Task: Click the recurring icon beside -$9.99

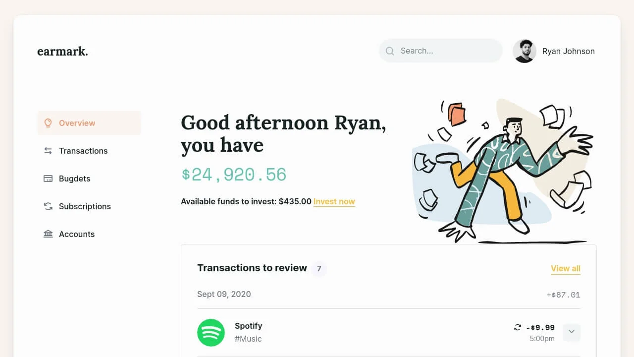Action: pyautogui.click(x=517, y=327)
